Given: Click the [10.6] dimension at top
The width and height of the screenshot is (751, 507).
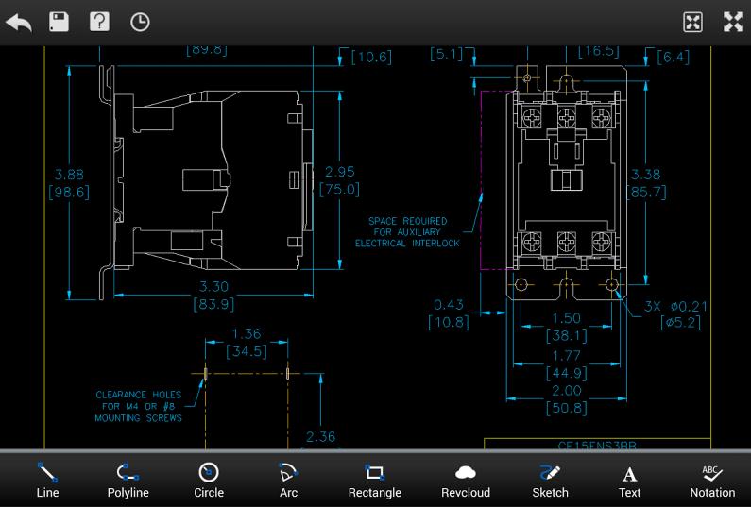Looking at the screenshot, I should click(371, 57).
